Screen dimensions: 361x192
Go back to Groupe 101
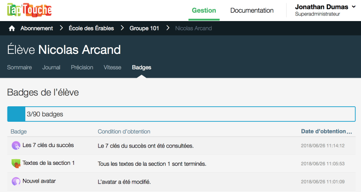click(x=144, y=29)
